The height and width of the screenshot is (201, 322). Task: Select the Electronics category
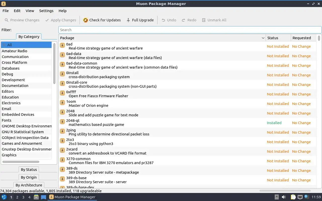[26, 103]
